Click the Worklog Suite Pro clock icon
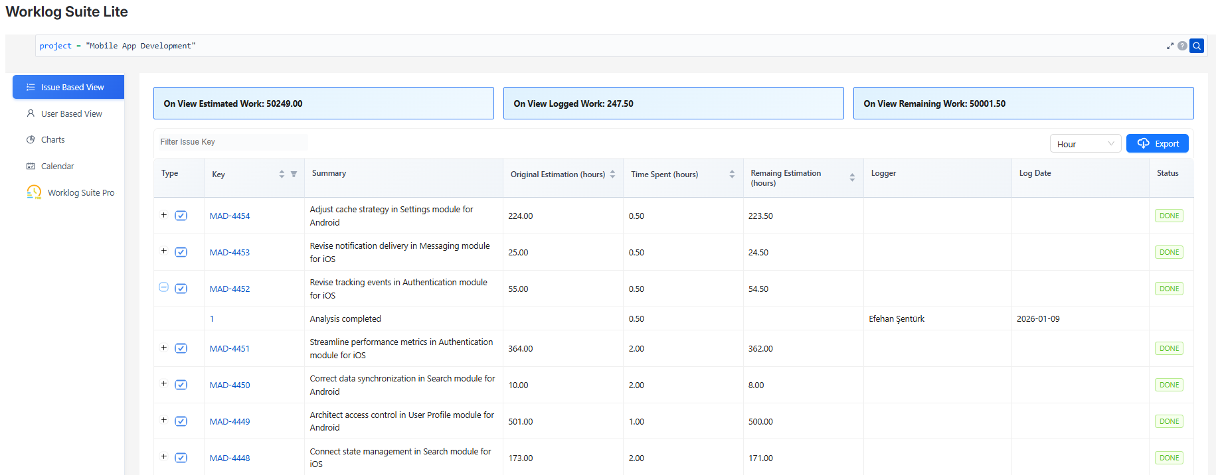1216x475 pixels. (x=34, y=192)
